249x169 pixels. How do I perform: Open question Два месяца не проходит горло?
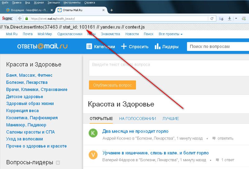(135, 131)
